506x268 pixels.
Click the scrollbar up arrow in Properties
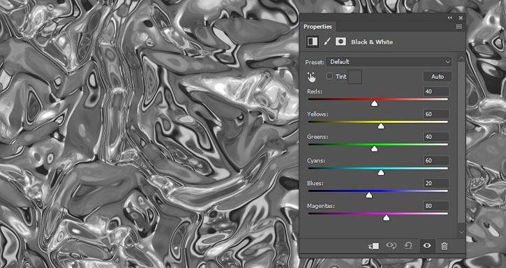[461, 58]
